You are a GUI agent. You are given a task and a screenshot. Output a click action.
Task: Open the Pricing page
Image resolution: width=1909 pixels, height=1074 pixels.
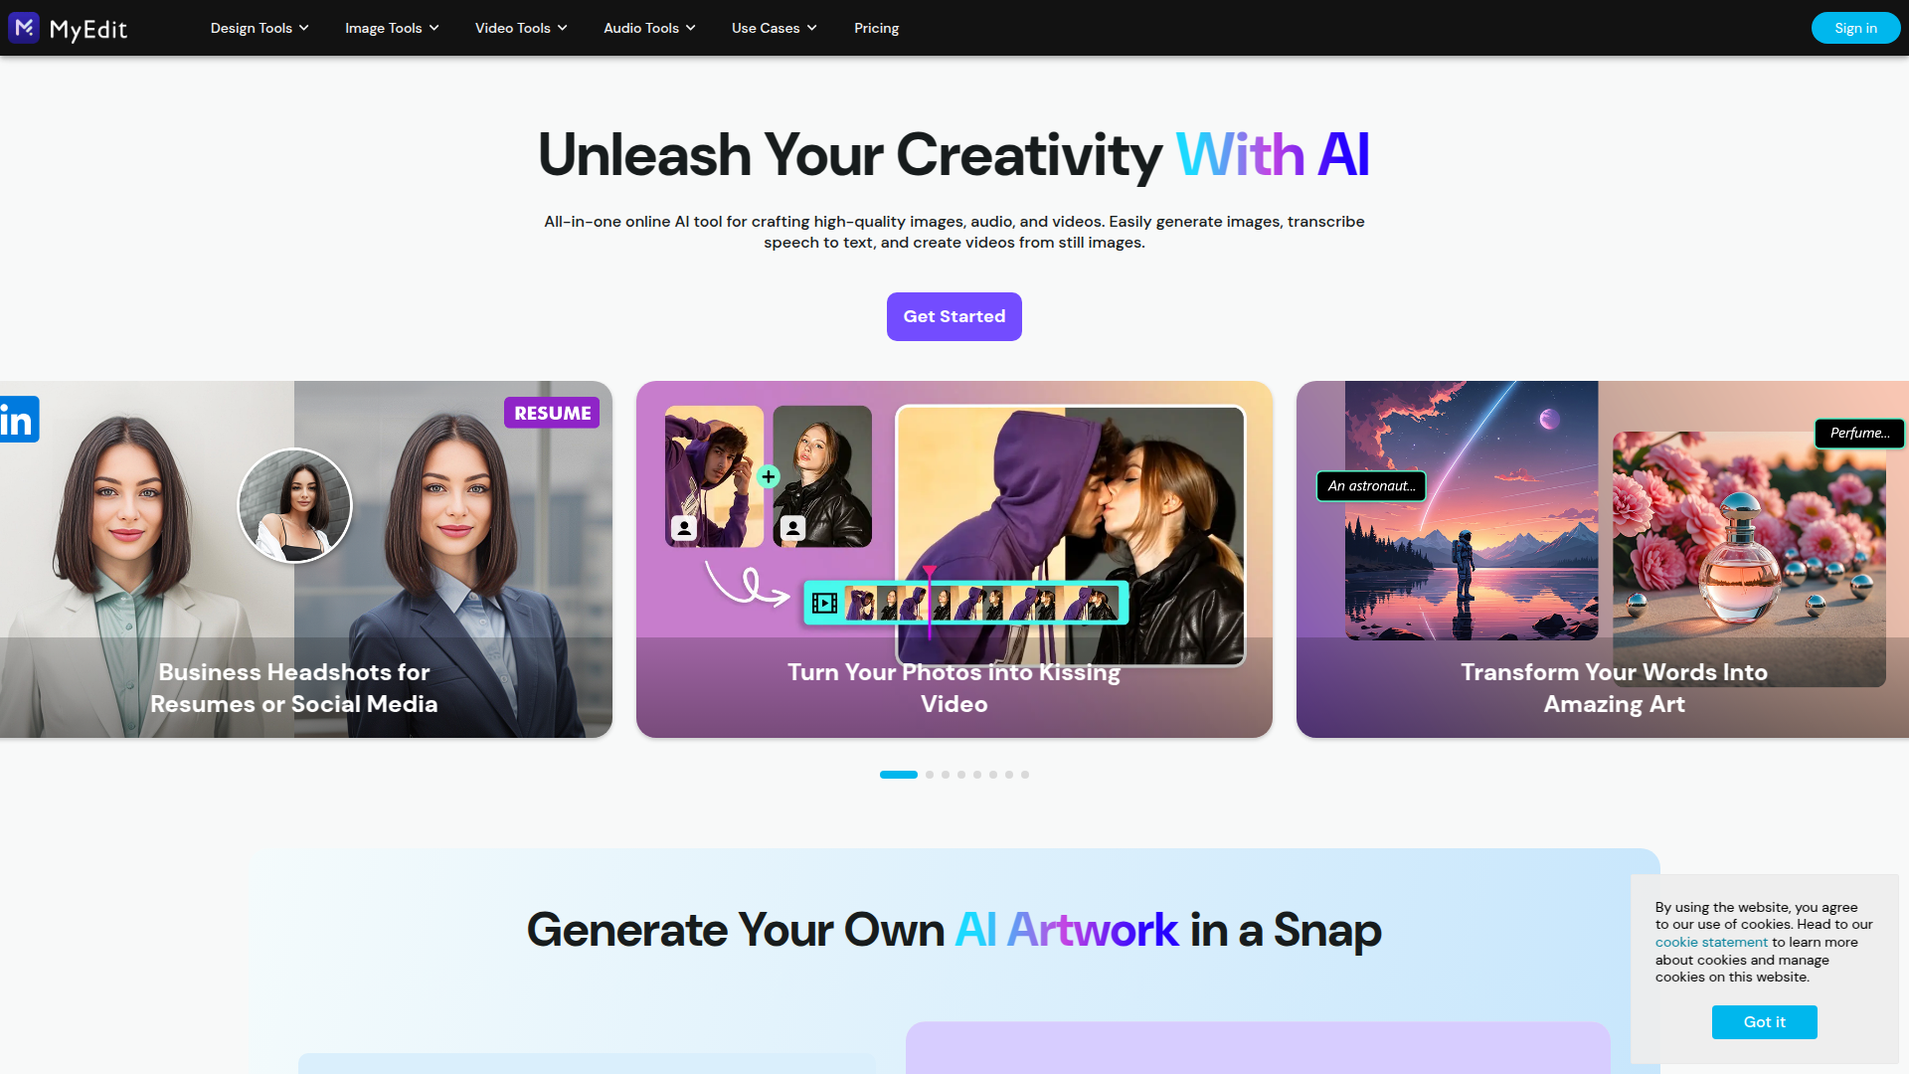point(876,28)
